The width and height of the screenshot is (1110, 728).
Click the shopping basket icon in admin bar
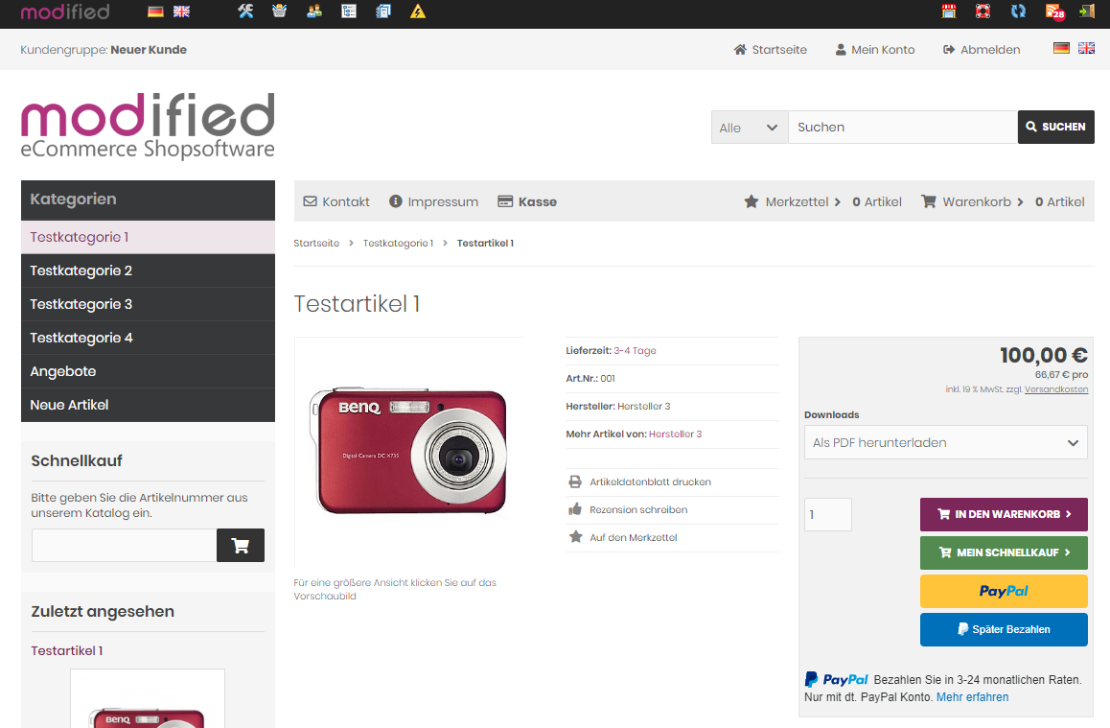pos(279,12)
